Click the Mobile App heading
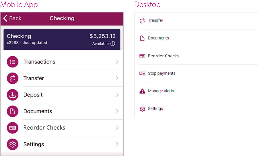This screenshot has height=159, width=259. [x=19, y=4]
